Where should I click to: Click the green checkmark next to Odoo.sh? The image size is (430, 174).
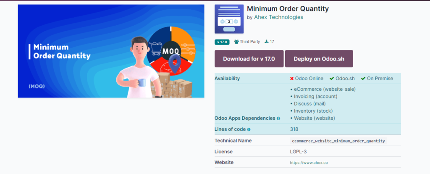pos(332,79)
